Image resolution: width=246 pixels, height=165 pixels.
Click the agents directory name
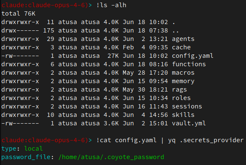click(183, 39)
